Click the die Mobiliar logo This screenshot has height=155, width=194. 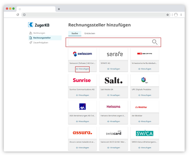pyautogui.click(x=141, y=107)
